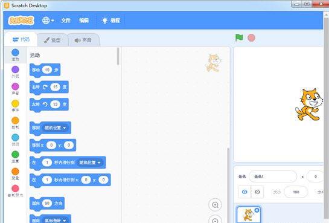Switch to the 代码 (Code) tab
Viewport: 329px width, 223px height.
point(21,39)
